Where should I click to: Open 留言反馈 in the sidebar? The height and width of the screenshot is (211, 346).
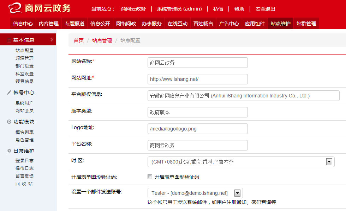[24, 176]
